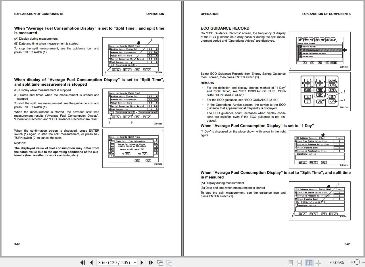Screen dimensions: 365x267
Task: Click the Clear Split Time Information figure
Action: 133,148
